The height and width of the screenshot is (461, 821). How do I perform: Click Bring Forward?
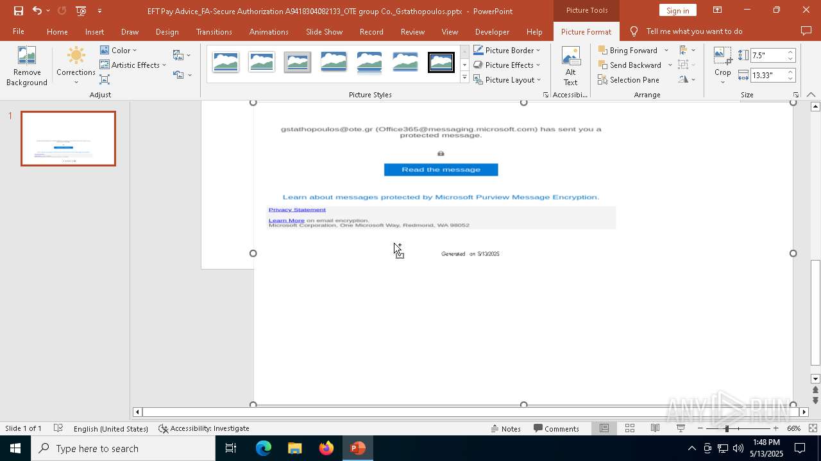click(628, 50)
